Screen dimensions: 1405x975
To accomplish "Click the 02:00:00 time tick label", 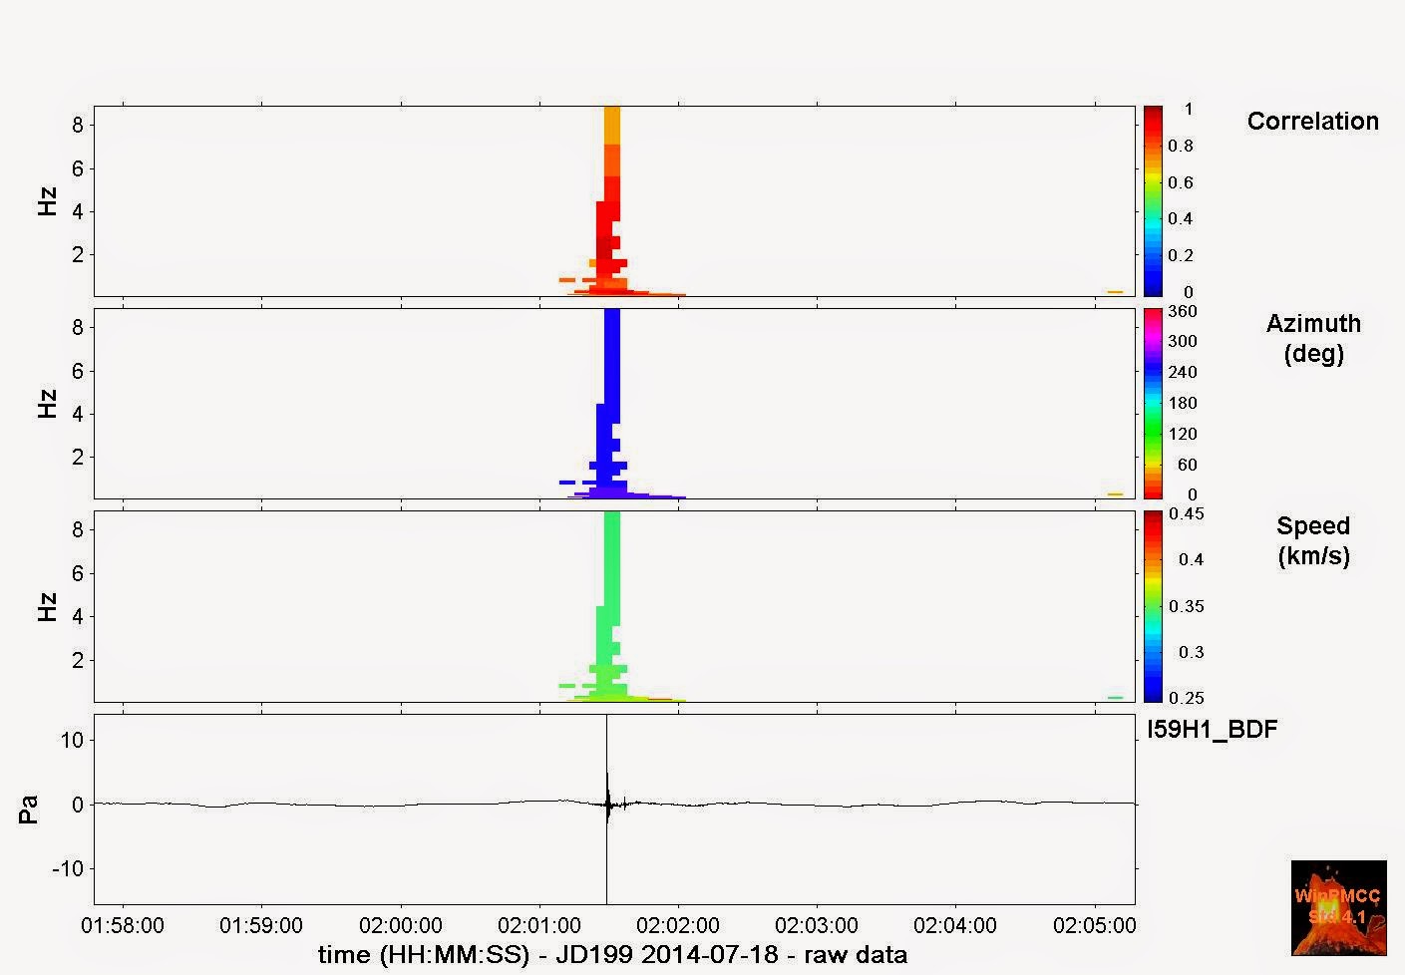I will 400,925.
